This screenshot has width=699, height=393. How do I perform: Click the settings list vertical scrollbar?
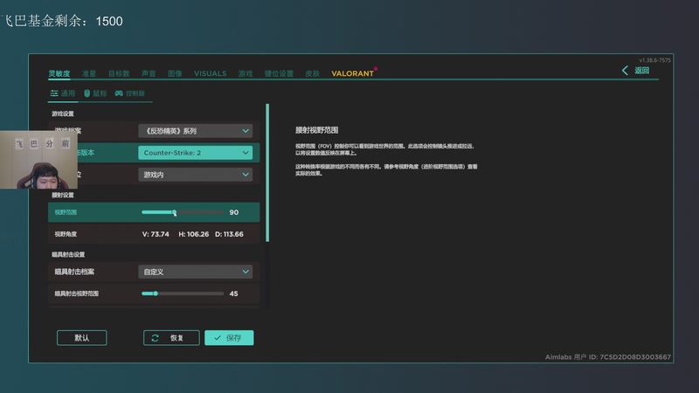[x=267, y=173]
